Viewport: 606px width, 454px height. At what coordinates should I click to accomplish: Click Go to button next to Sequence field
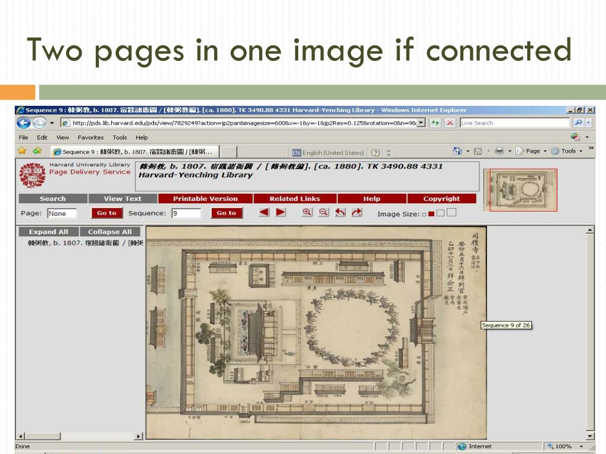[227, 213]
